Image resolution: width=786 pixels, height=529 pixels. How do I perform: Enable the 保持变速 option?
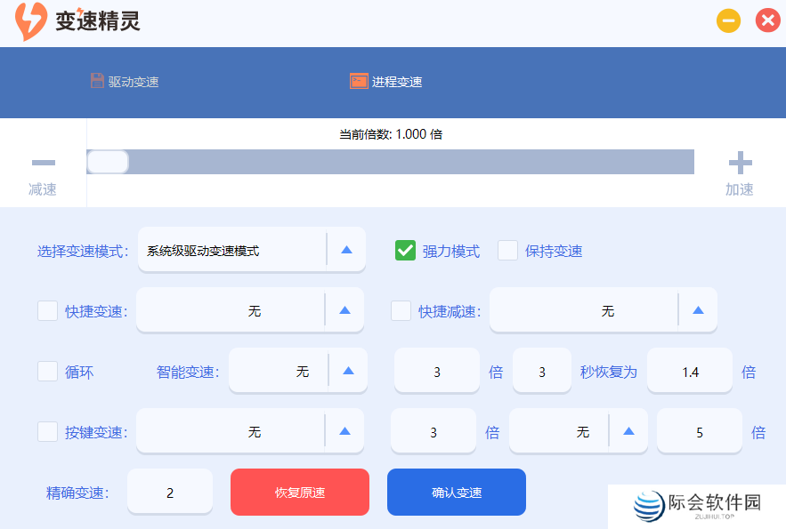[508, 251]
